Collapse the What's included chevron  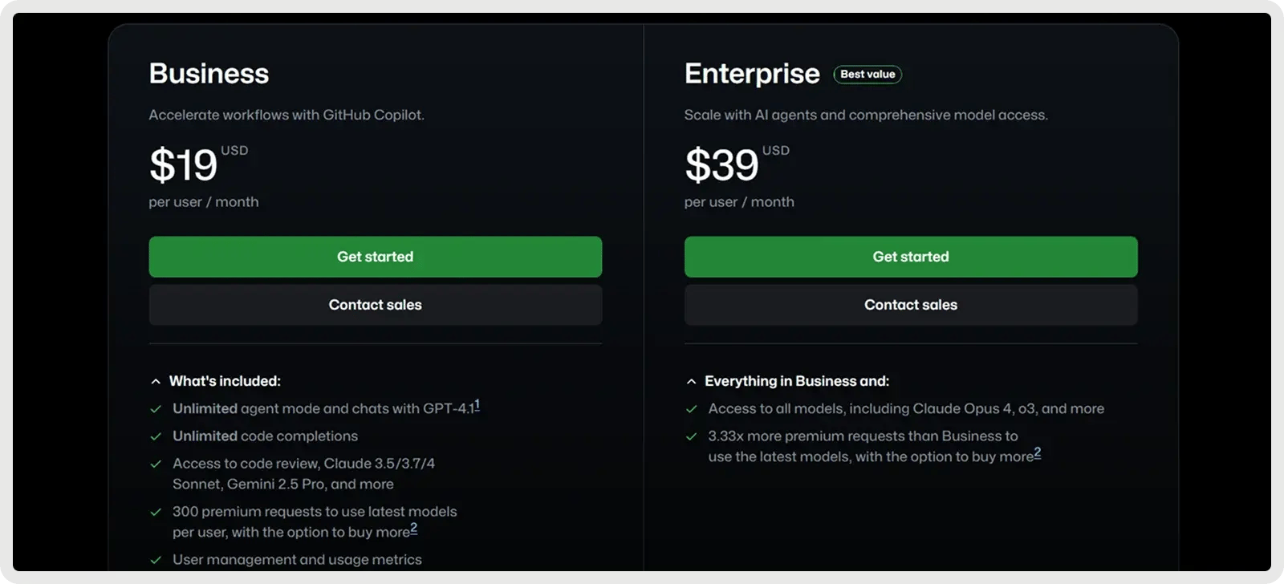point(156,382)
